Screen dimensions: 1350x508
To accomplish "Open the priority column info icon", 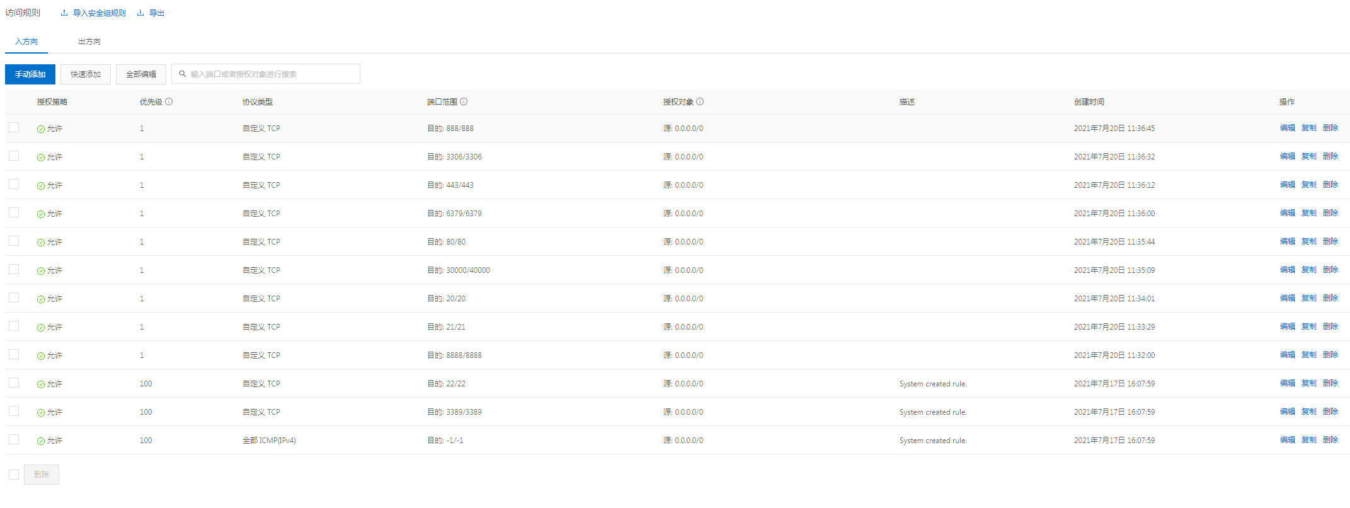I will [x=169, y=101].
